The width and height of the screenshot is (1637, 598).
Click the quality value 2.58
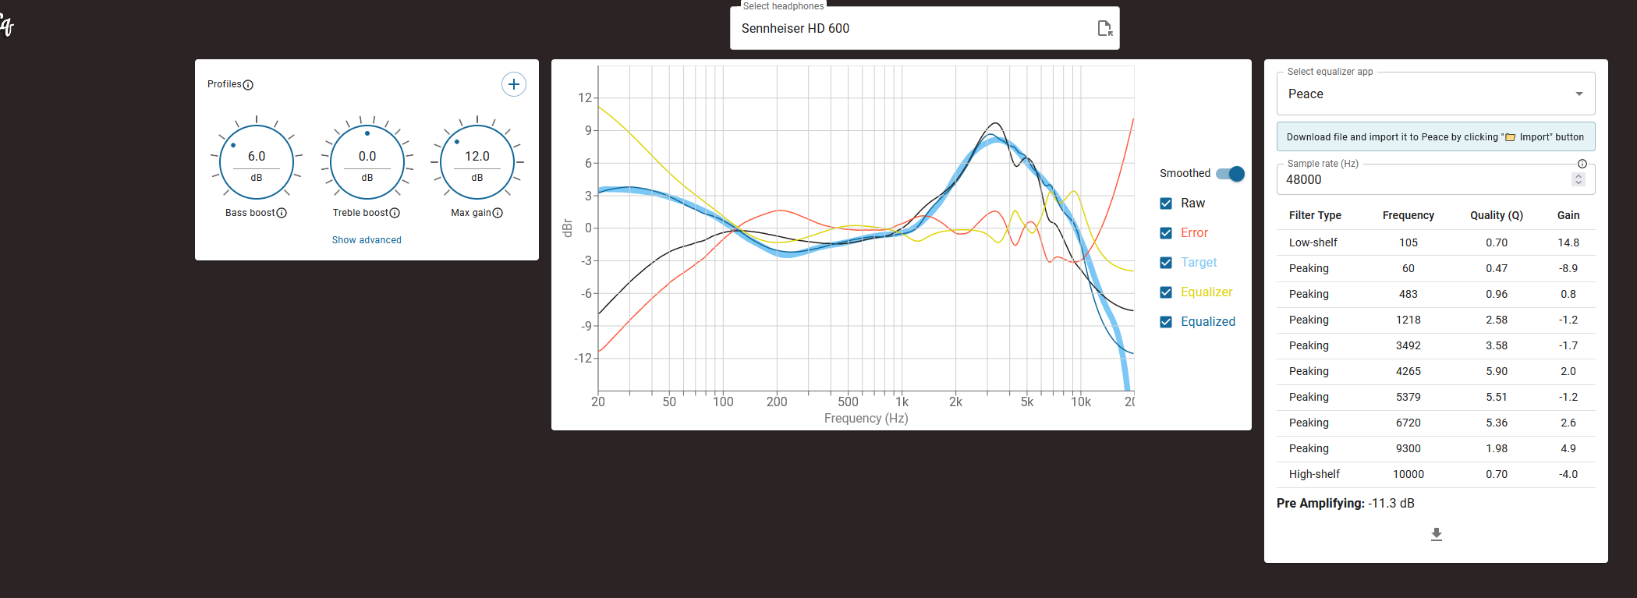point(1497,320)
